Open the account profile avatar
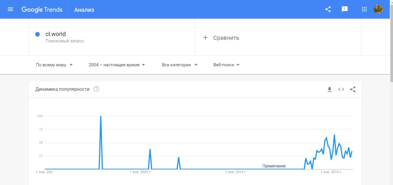393x185 pixels. point(378,9)
